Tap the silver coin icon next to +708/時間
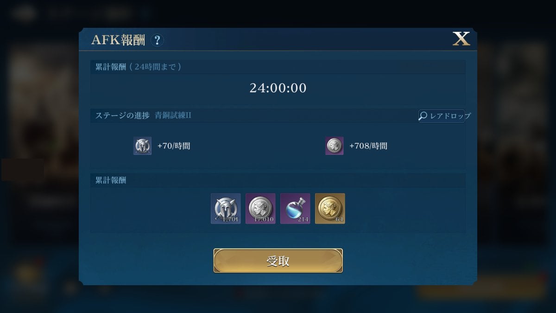This screenshot has height=313, width=556. point(334,146)
